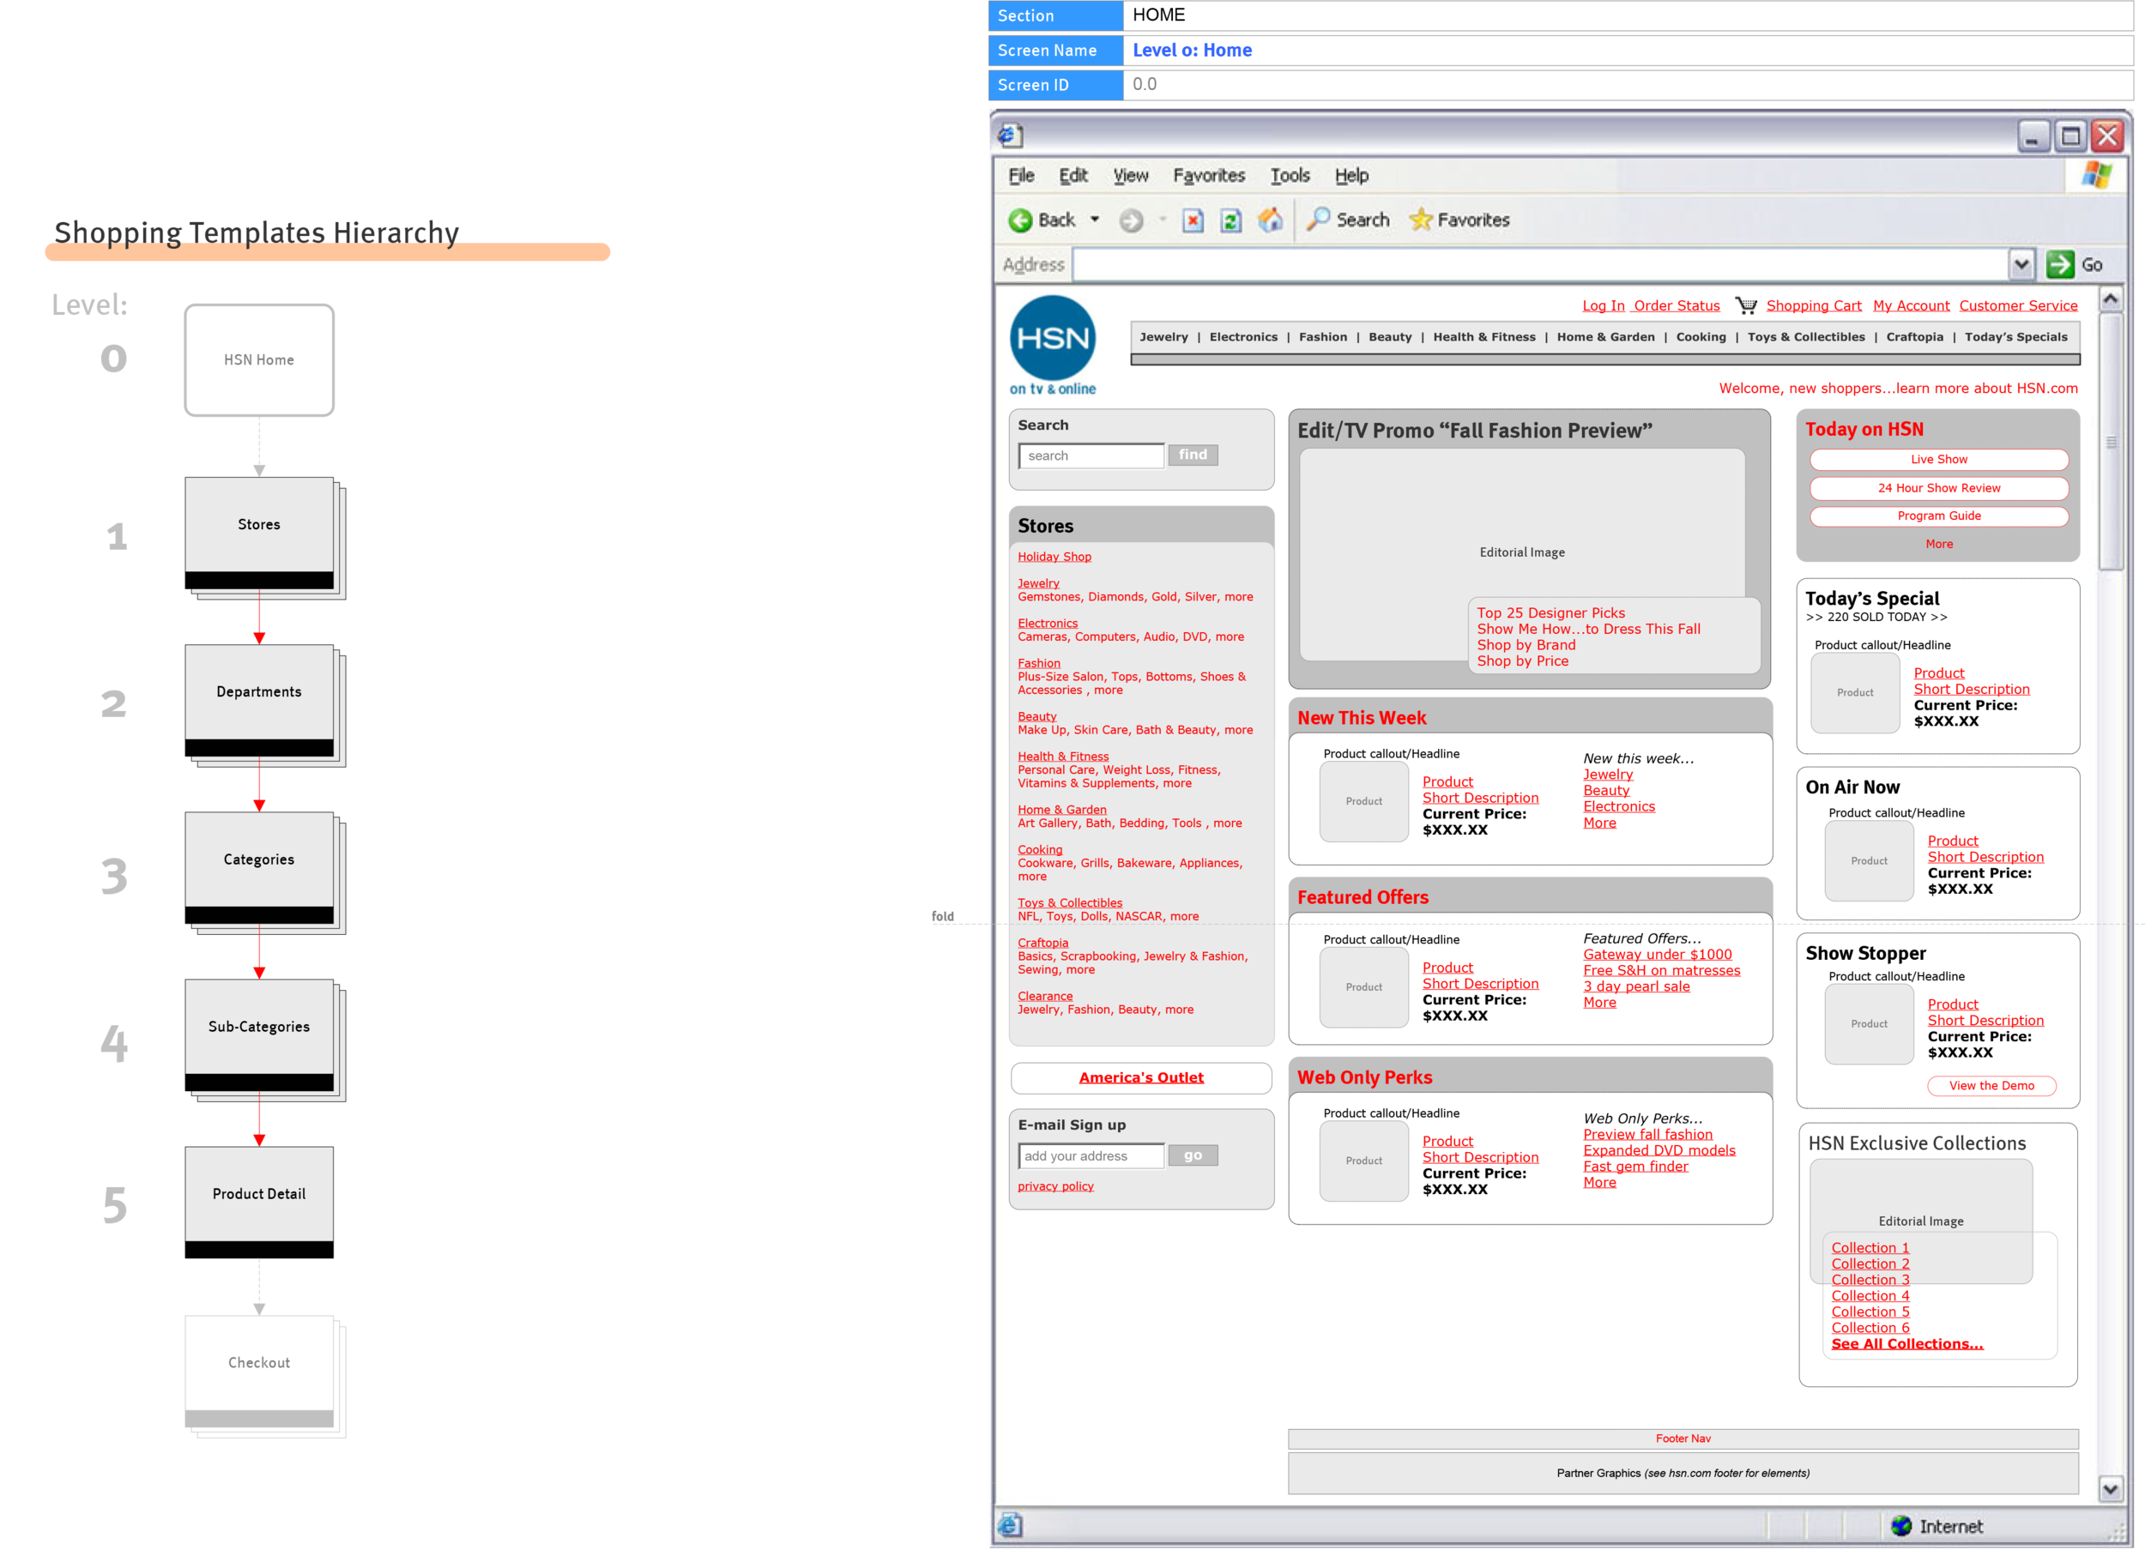Select the Today's Specials nav tab
The height and width of the screenshot is (1568, 2145).
point(2015,337)
